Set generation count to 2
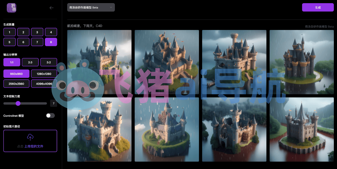 [x=23, y=32]
